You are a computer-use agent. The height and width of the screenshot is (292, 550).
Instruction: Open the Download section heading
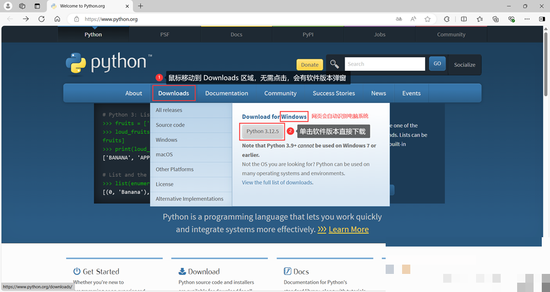[x=204, y=272]
